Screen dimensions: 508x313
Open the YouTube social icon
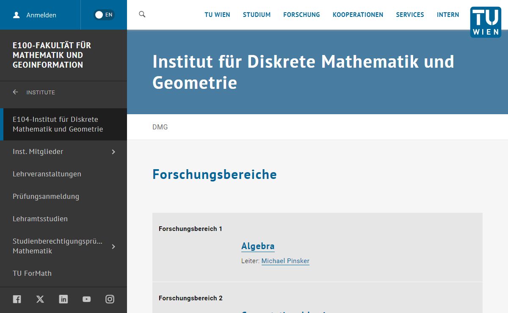(x=87, y=299)
